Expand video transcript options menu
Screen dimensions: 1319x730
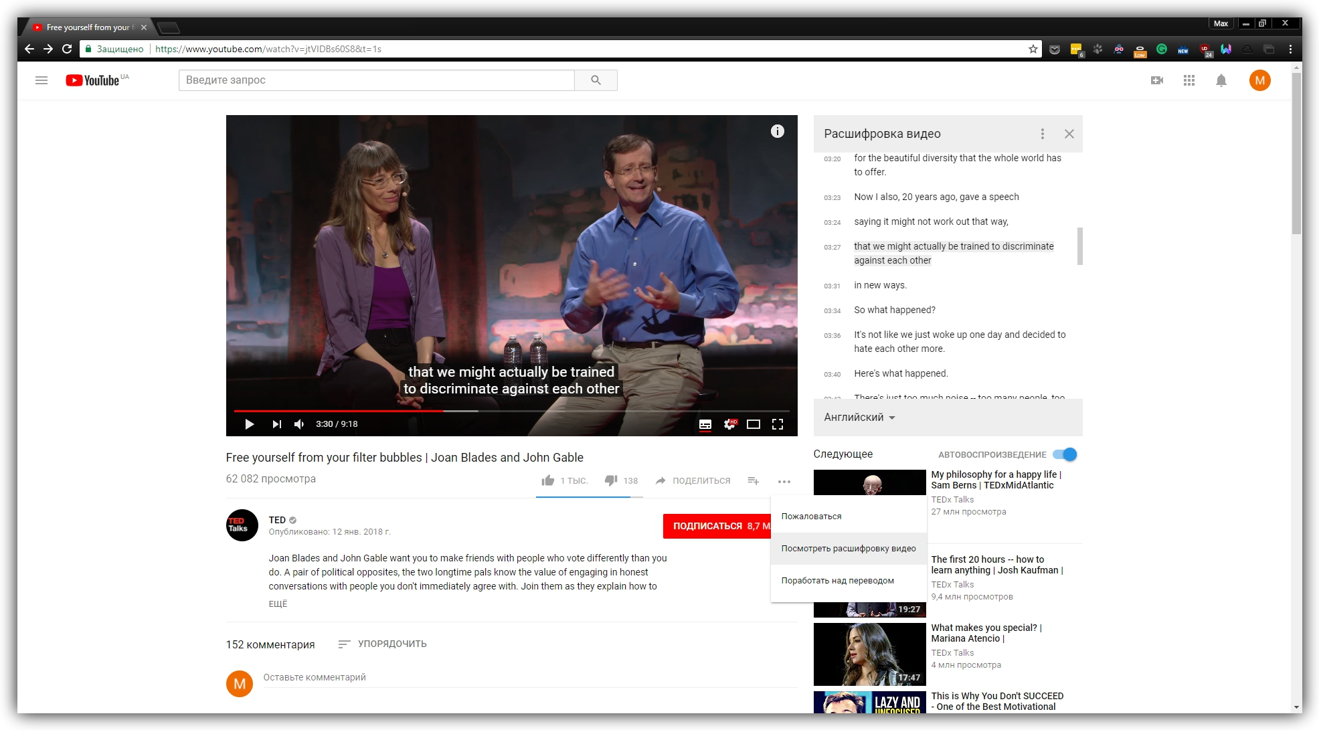tap(1042, 134)
